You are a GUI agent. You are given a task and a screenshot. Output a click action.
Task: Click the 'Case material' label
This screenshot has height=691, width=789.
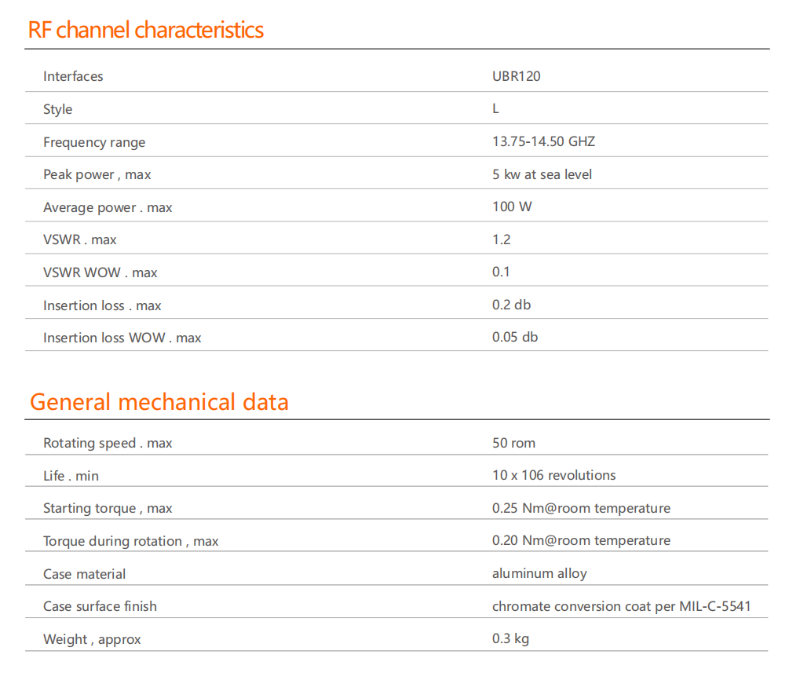[x=85, y=574]
